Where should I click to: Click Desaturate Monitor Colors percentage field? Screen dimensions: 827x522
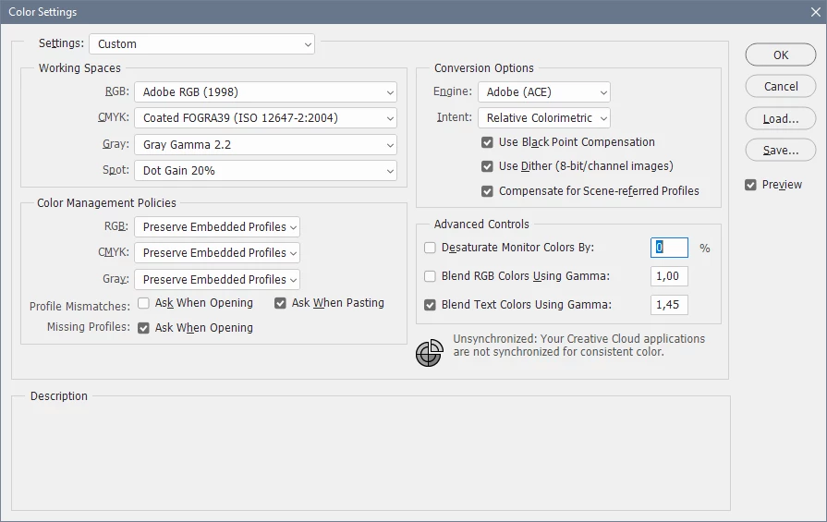point(669,248)
